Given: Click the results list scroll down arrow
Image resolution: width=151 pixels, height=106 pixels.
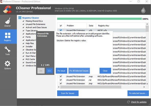Looking at the screenshot, I should [147, 84].
